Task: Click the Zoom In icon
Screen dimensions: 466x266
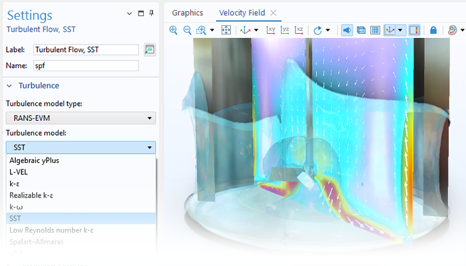Action: [x=173, y=30]
